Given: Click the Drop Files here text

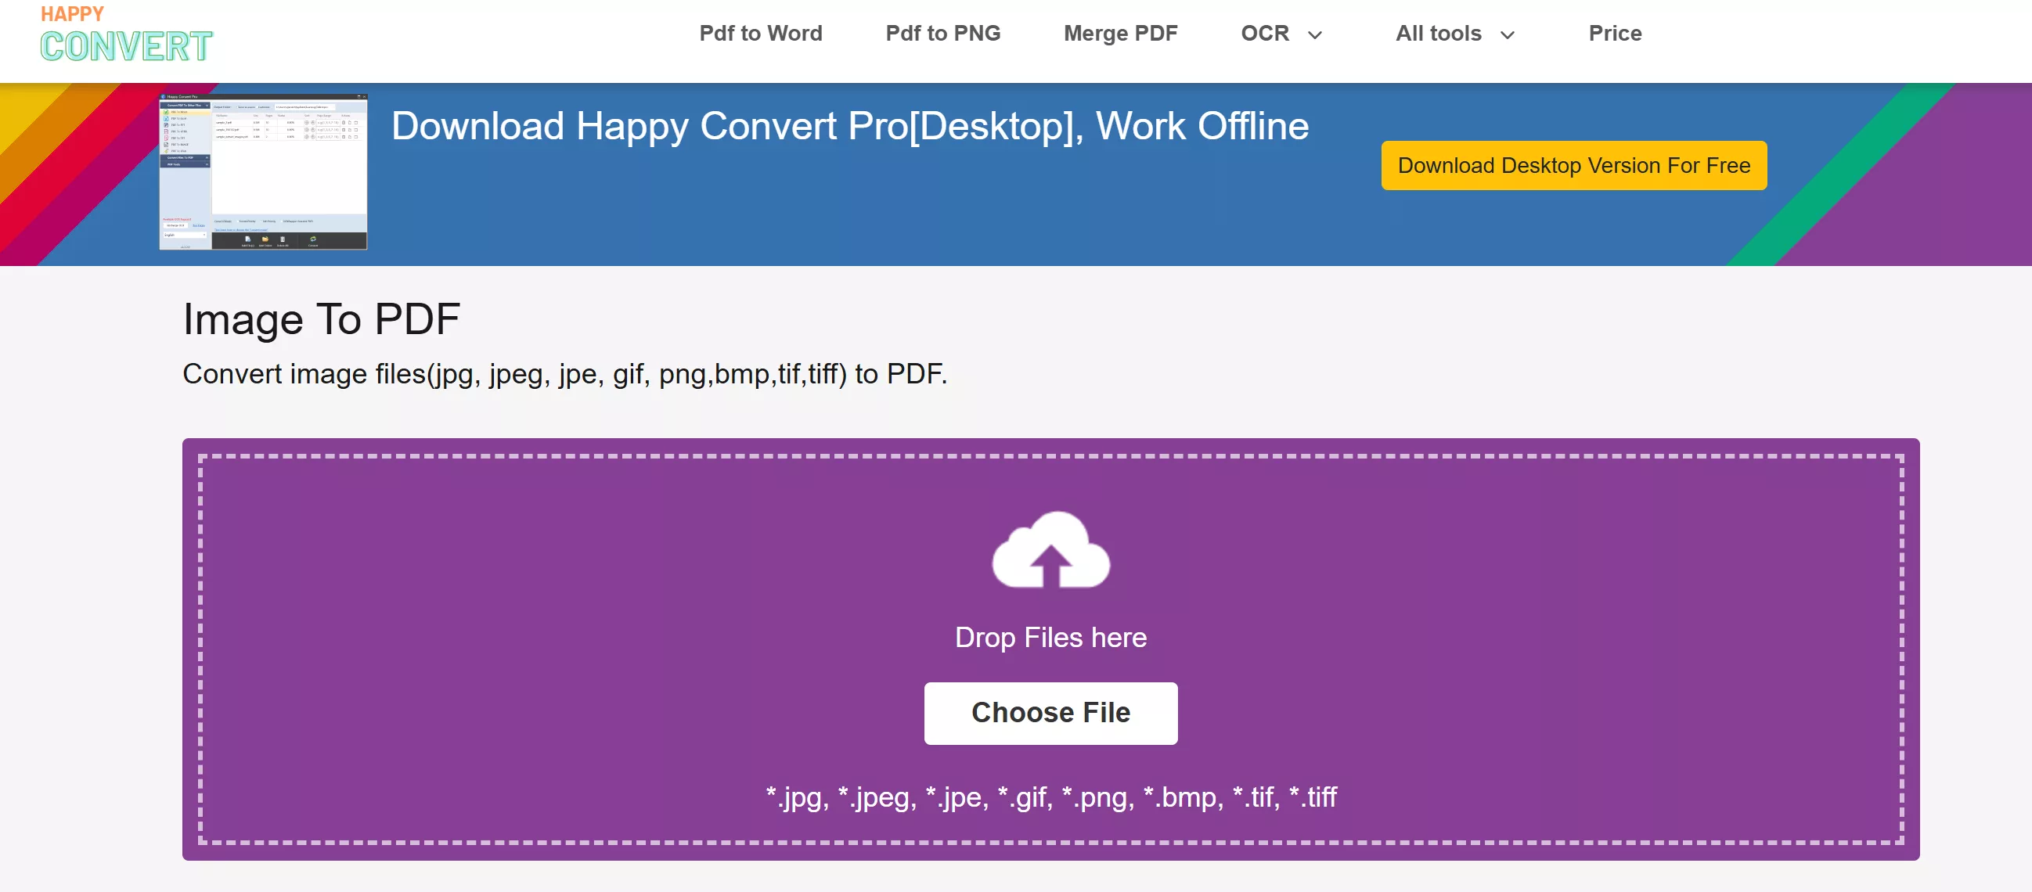Looking at the screenshot, I should click(1050, 637).
